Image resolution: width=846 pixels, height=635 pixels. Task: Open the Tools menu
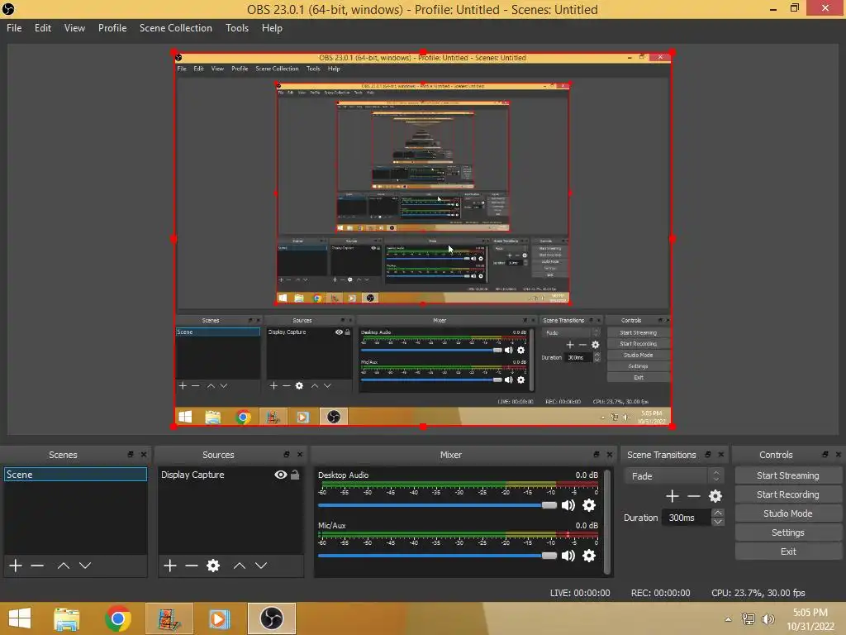[237, 28]
